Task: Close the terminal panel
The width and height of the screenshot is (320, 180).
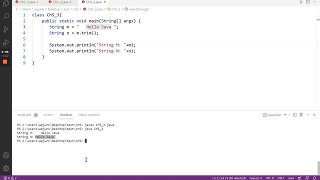Action: click(x=314, y=115)
